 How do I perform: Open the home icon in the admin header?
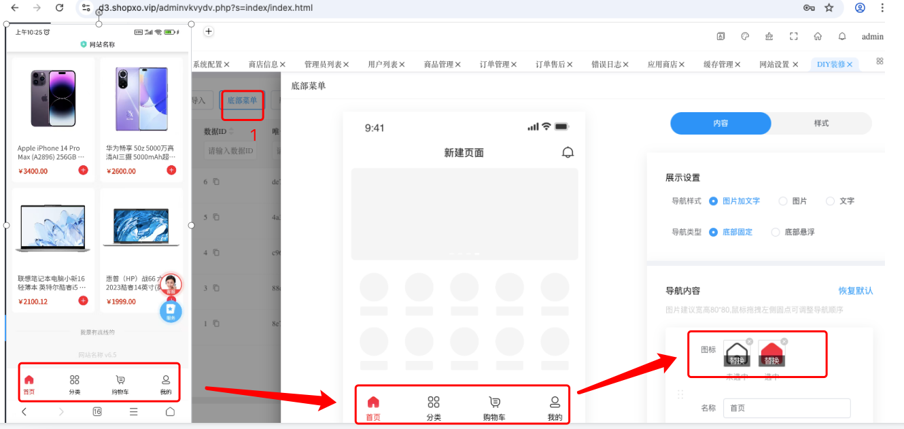tap(818, 37)
